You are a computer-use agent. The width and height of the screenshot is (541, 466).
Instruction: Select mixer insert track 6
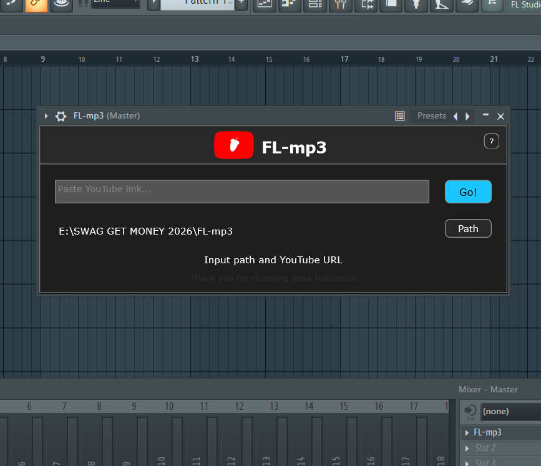[x=29, y=406]
